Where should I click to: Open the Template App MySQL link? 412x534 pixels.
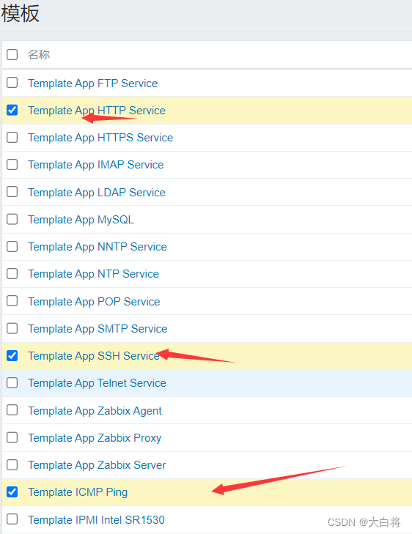click(81, 220)
